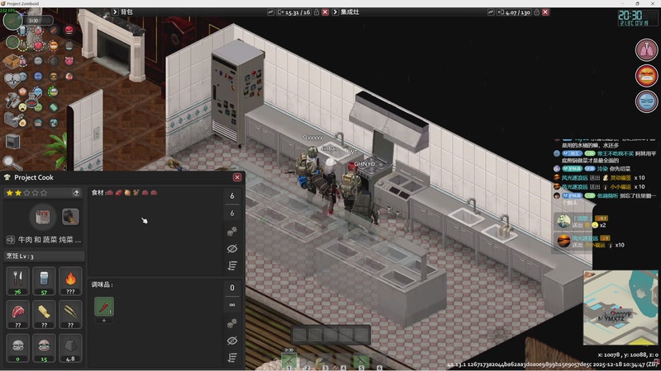The height and width of the screenshot is (371, 661).
Task: Collapse the 背包 inventory panel arrow
Action: [115, 12]
